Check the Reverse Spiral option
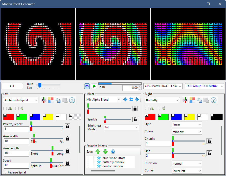226x176 pixels. coord(5,172)
